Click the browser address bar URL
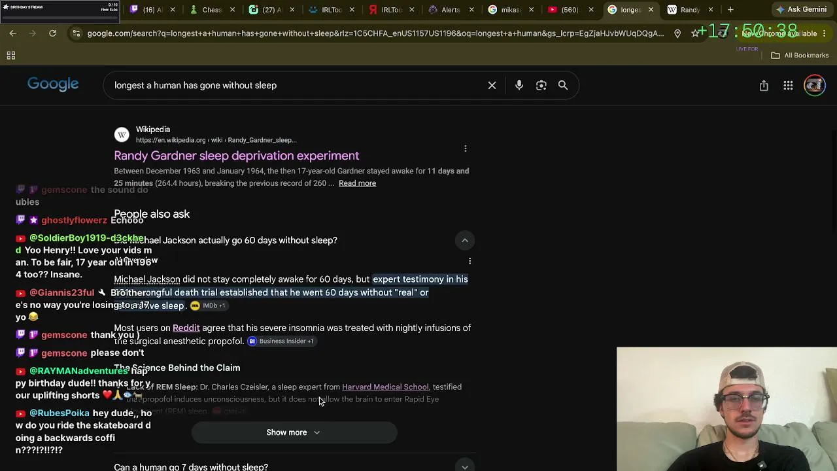Image resolution: width=837 pixels, height=471 pixels. tap(375, 33)
